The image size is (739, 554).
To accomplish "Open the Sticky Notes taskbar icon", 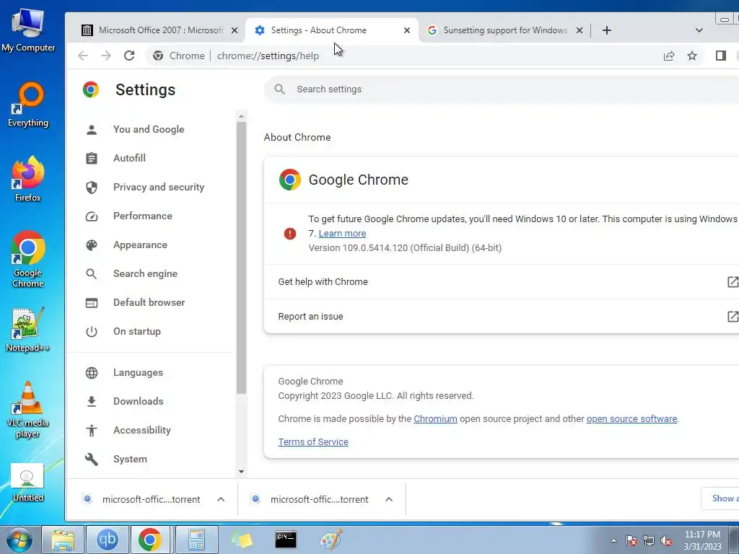I will tap(242, 540).
